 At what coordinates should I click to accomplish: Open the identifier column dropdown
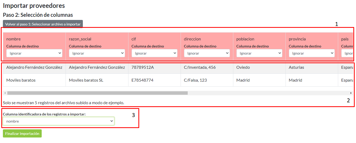click(59, 121)
